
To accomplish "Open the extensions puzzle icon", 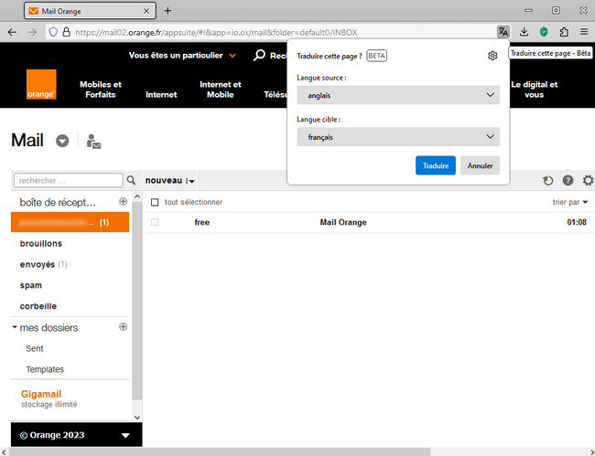I will point(564,32).
